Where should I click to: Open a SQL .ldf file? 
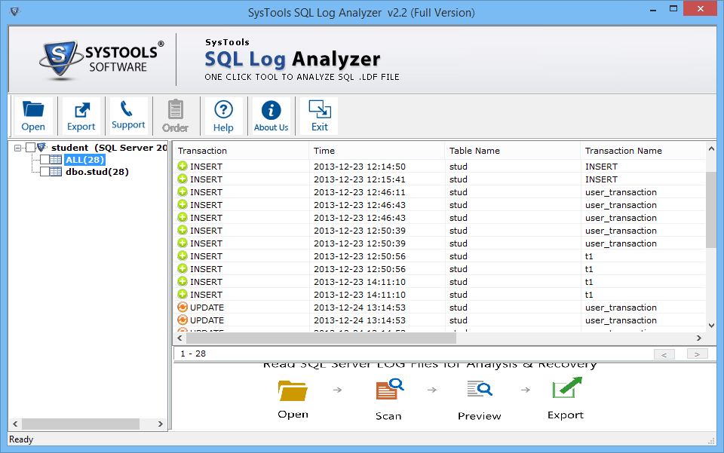point(34,115)
